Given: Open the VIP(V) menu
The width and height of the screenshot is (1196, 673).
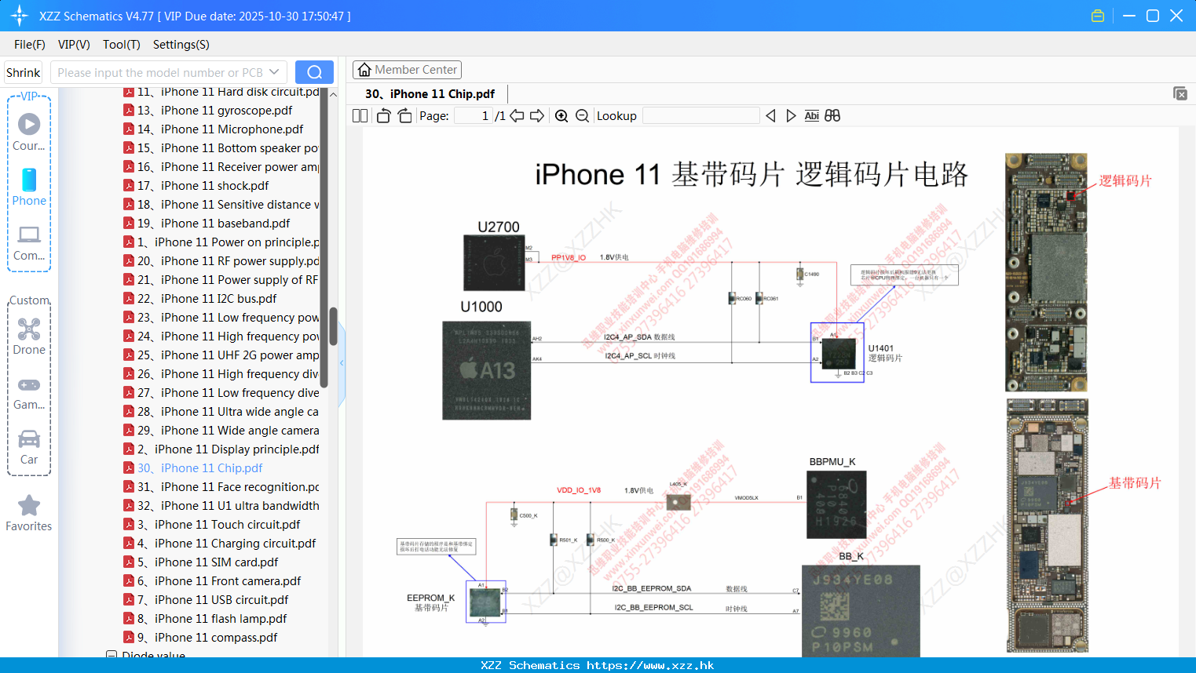Looking at the screenshot, I should click(x=74, y=45).
